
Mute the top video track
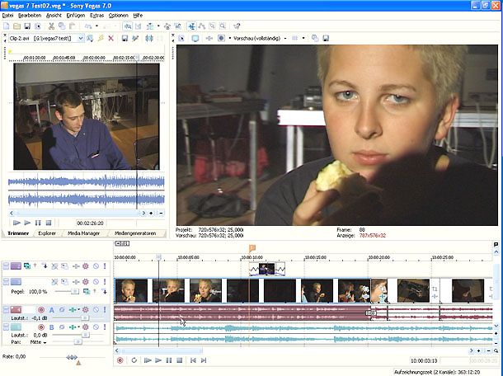point(96,266)
